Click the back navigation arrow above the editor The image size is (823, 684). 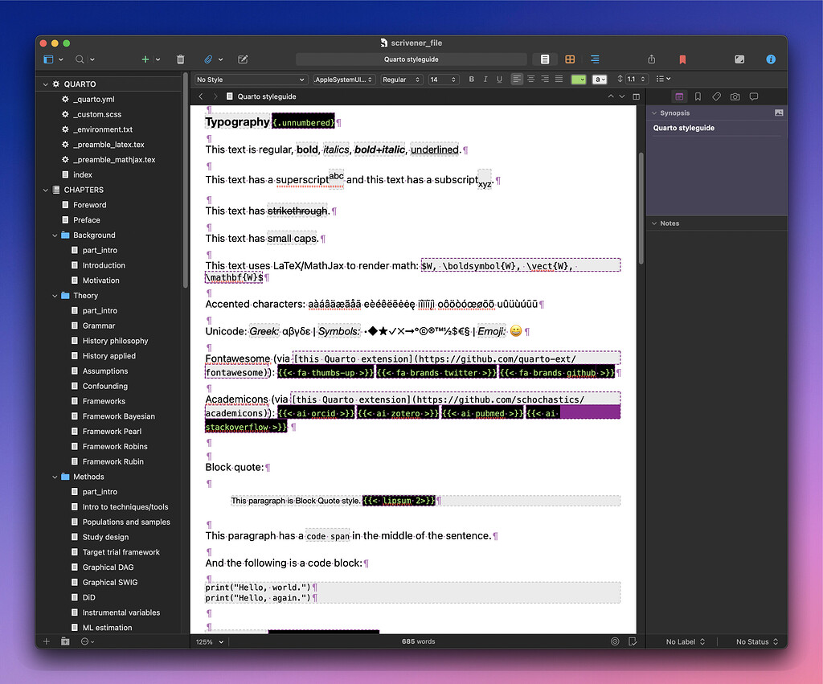coord(201,95)
